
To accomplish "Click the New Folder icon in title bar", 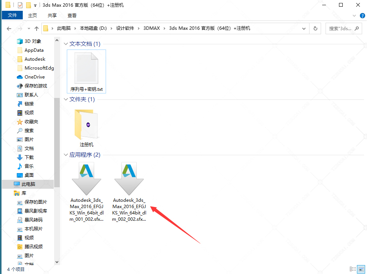I will [x=28, y=5].
